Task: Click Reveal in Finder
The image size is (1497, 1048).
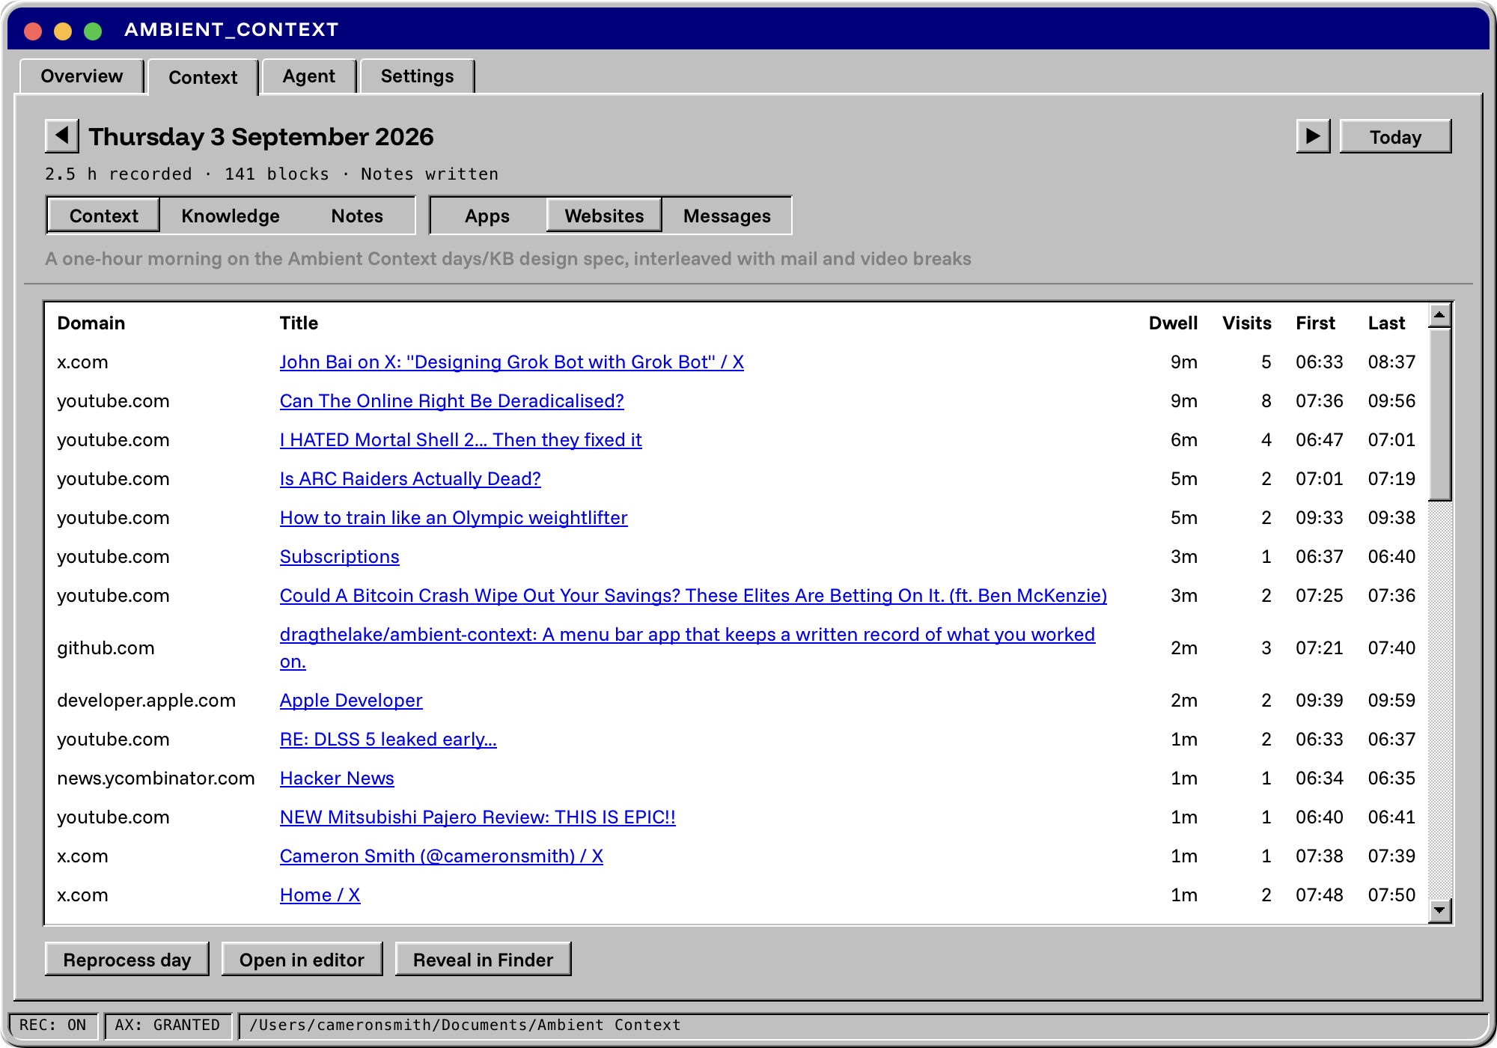Action: [x=483, y=960]
